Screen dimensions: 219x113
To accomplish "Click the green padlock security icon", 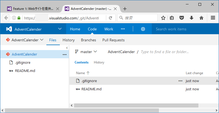I will (19, 18).
